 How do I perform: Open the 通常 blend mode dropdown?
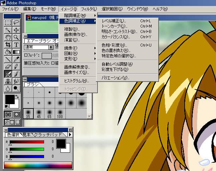pos(51,47)
